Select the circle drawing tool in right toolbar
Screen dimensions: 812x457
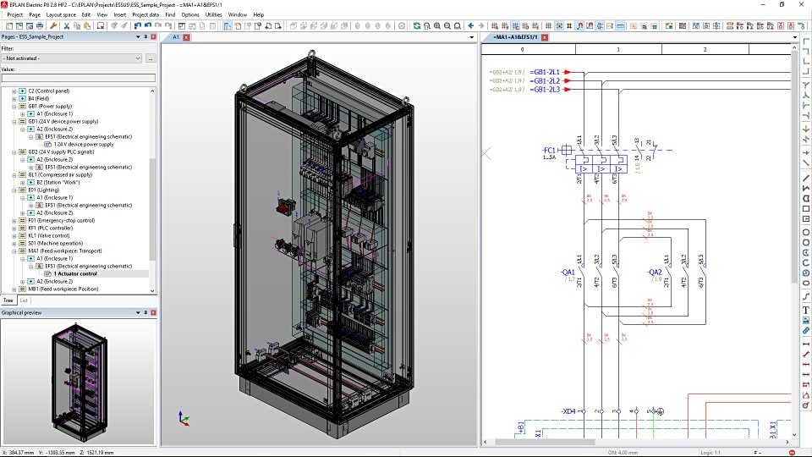click(806, 232)
